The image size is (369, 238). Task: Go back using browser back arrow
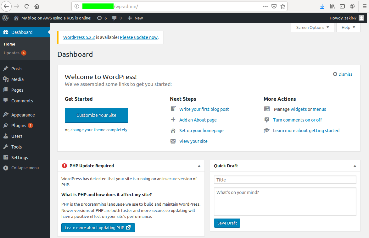6,6
